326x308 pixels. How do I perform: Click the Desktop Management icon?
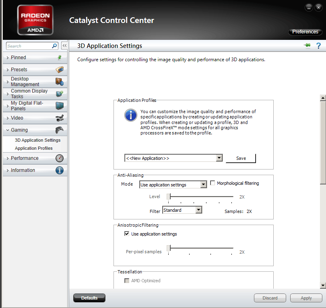[60, 81]
